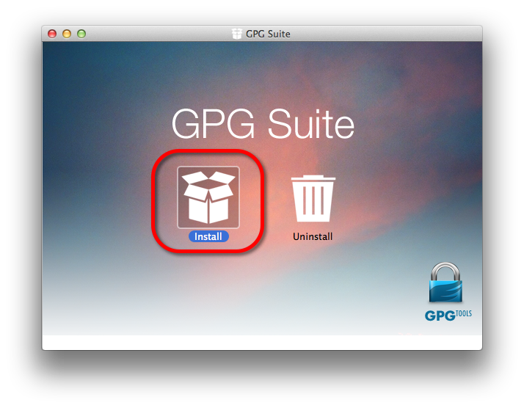Click the GPG Suite window title text
This screenshot has height=408, width=524.
[x=268, y=34]
